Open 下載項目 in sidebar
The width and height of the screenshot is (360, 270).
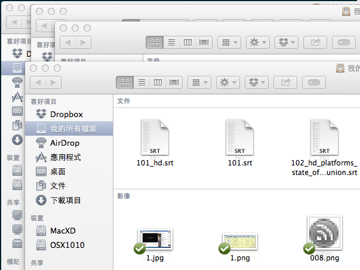point(65,200)
